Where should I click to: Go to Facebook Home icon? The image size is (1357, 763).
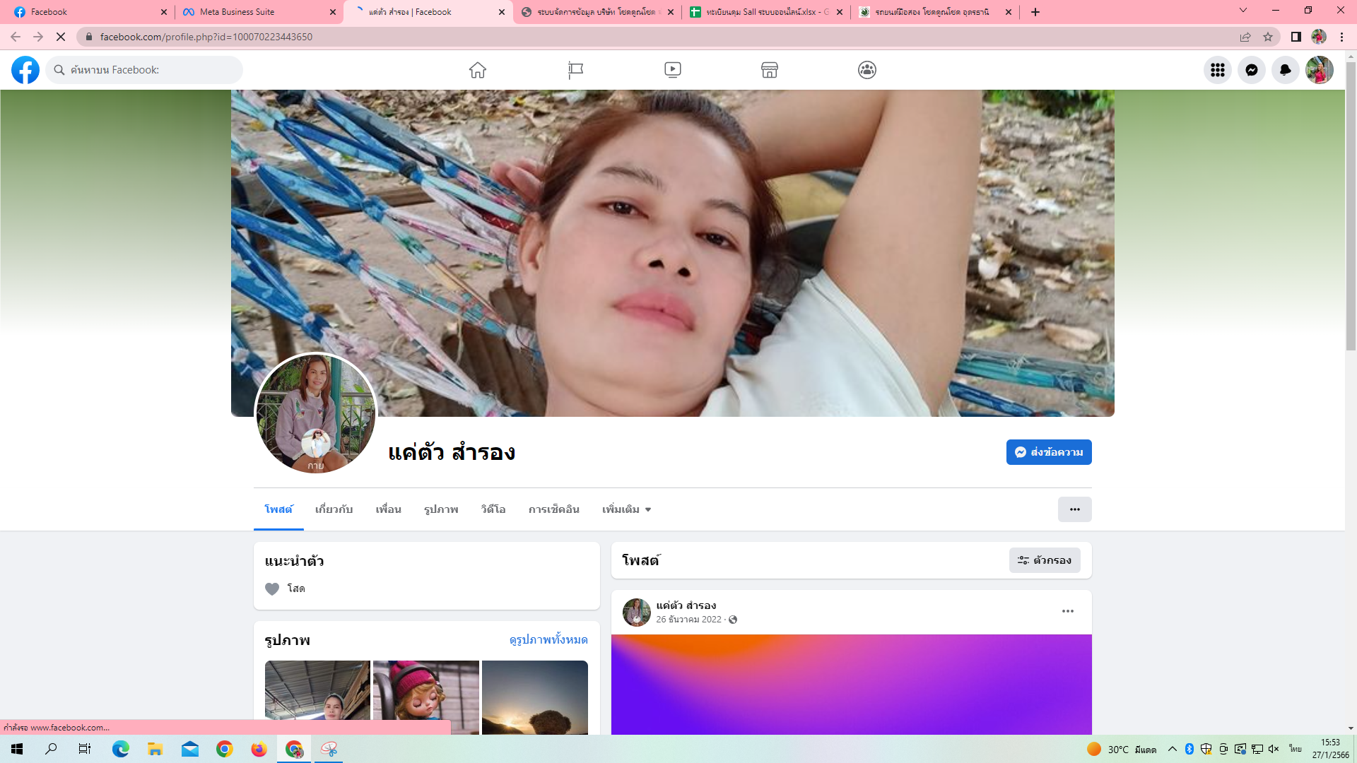(x=478, y=70)
